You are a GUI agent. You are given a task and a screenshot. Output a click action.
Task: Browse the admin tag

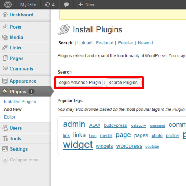click(74, 124)
